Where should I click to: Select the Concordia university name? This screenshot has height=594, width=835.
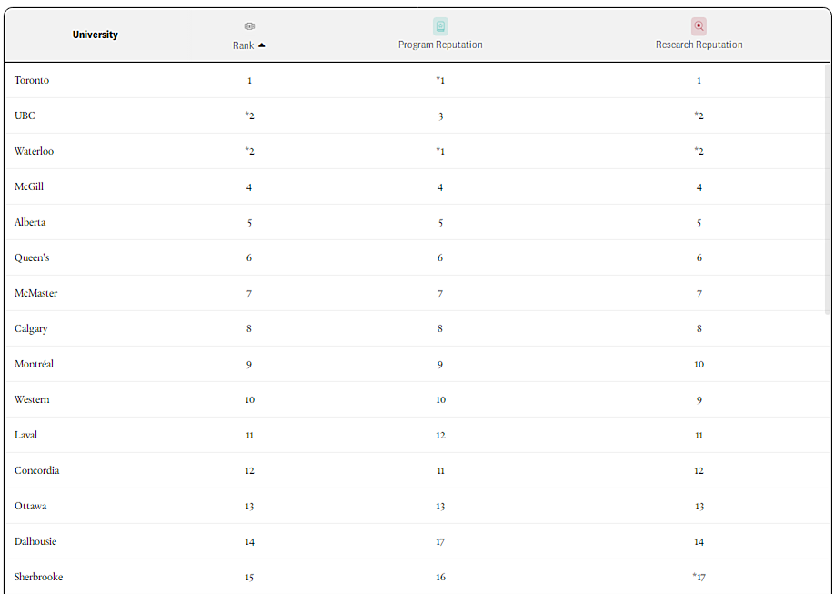(x=36, y=470)
